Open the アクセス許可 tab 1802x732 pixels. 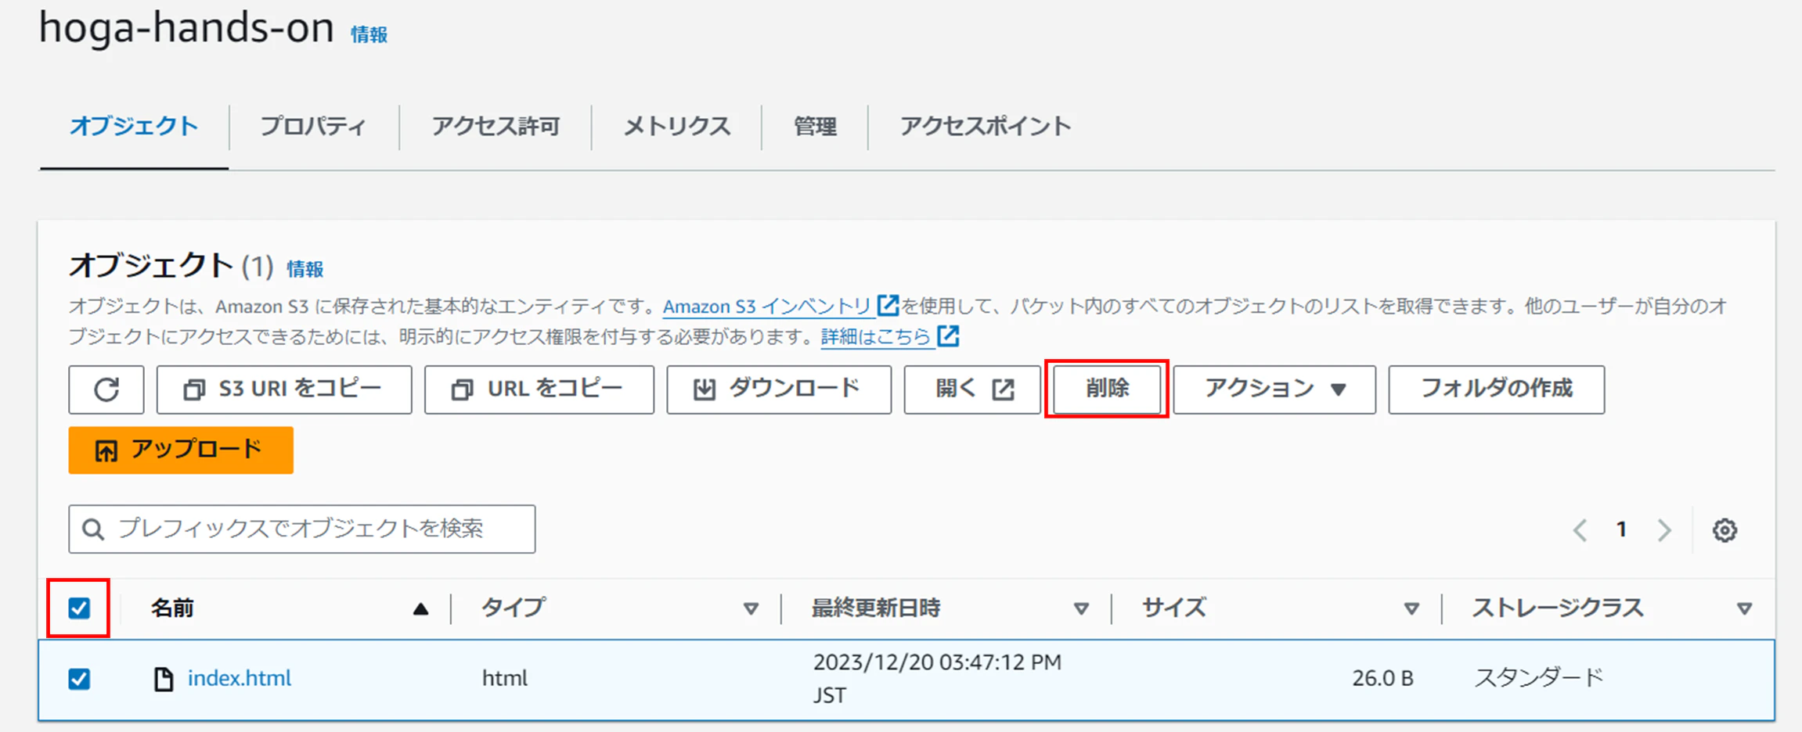pyautogui.click(x=496, y=126)
